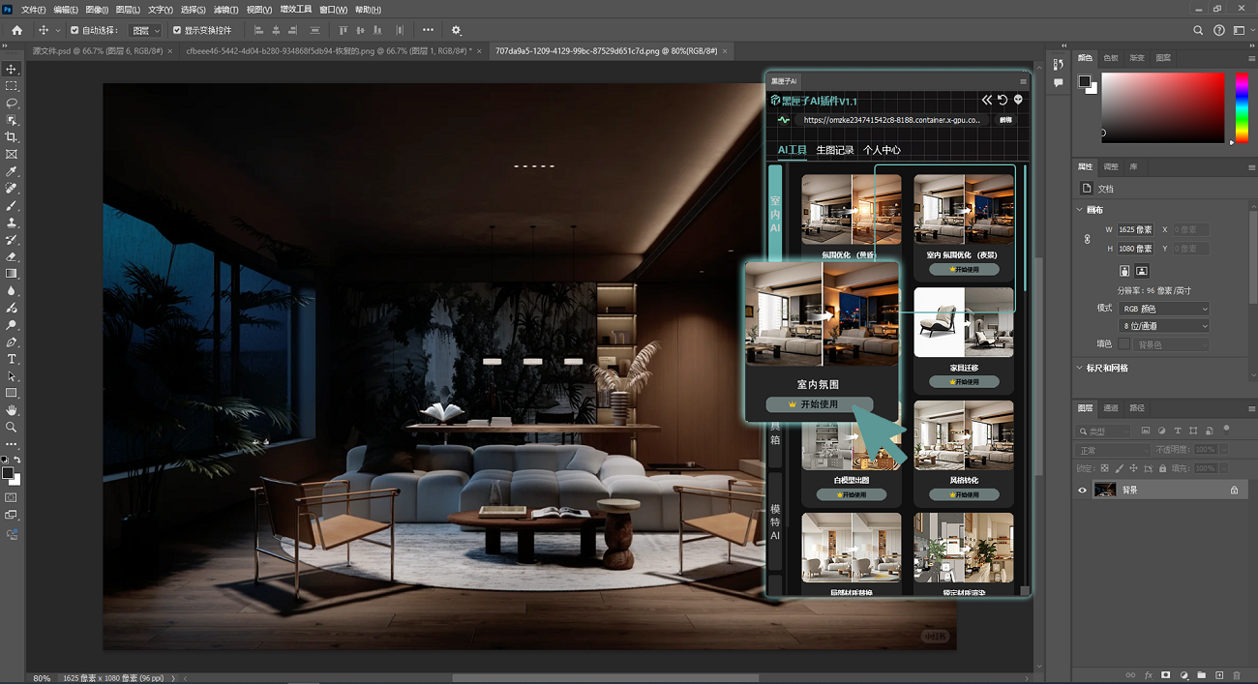The height and width of the screenshot is (684, 1258).
Task: Hide the 背景 layer with eye icon
Action: pyautogui.click(x=1083, y=491)
